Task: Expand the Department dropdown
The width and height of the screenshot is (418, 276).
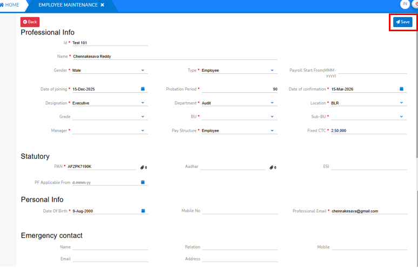Action: [x=272, y=103]
